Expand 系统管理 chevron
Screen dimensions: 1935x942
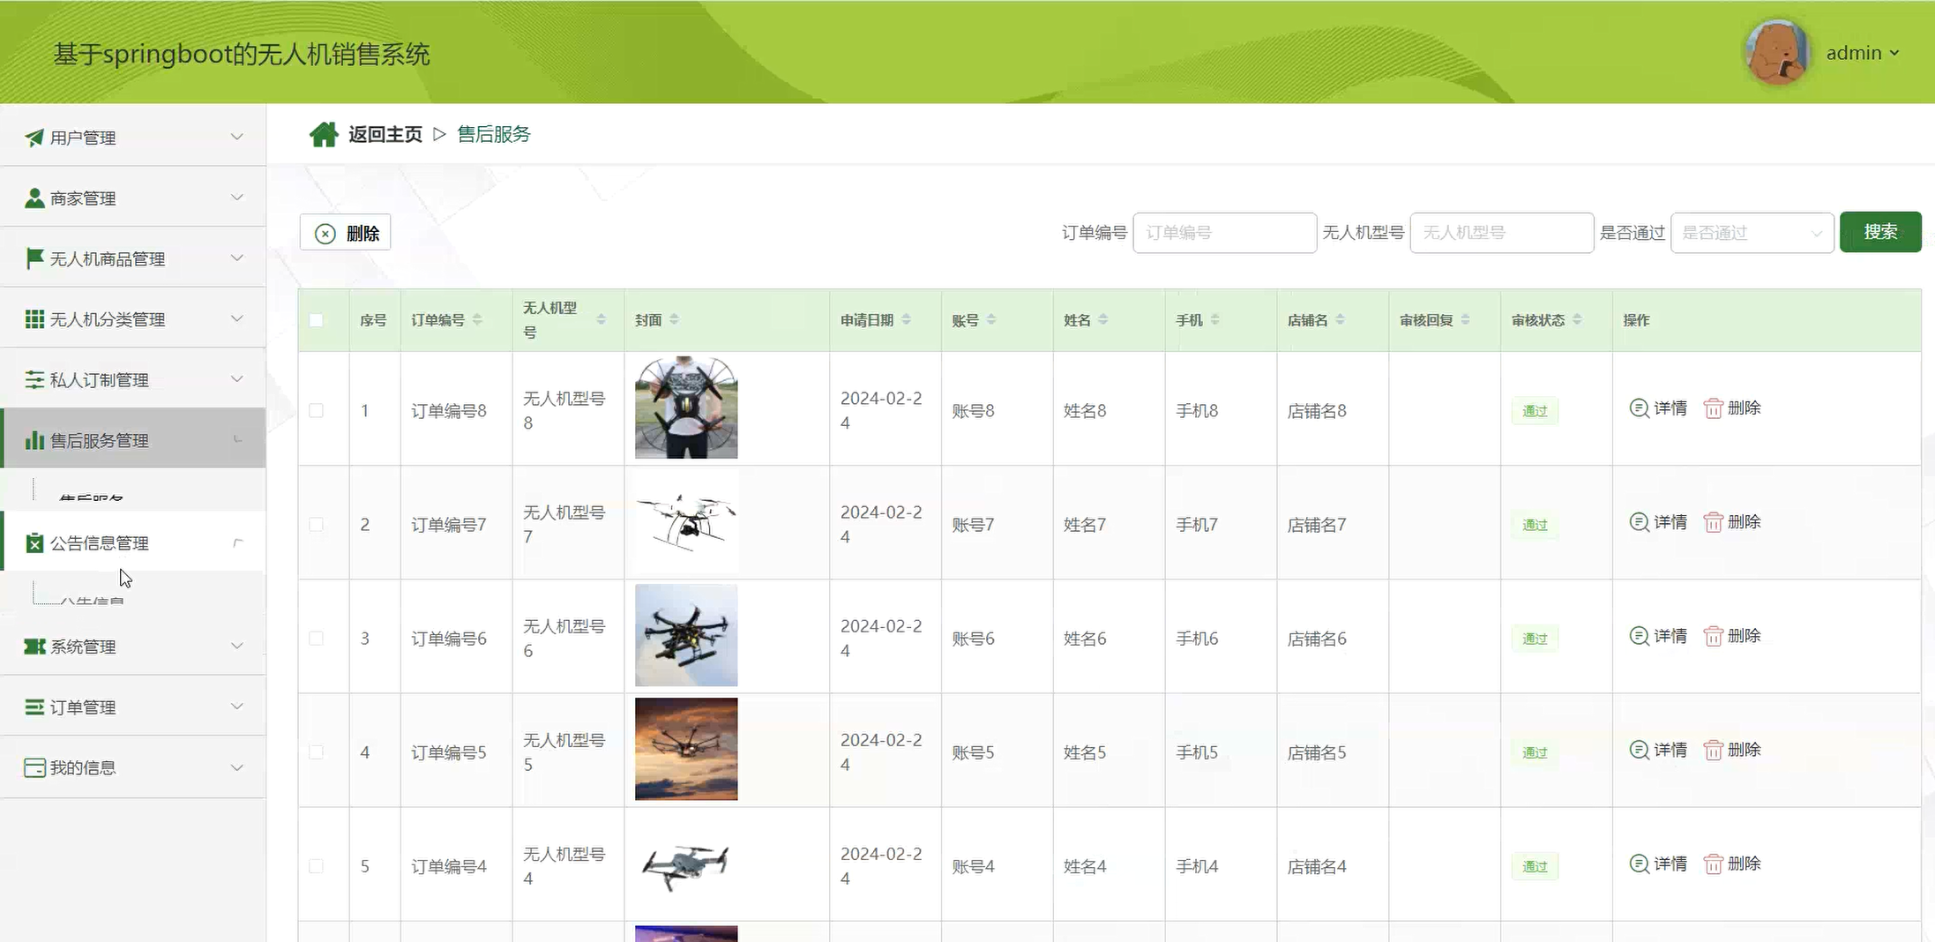(236, 647)
